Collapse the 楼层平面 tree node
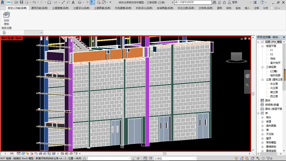The image size is (286, 161). point(262,46)
